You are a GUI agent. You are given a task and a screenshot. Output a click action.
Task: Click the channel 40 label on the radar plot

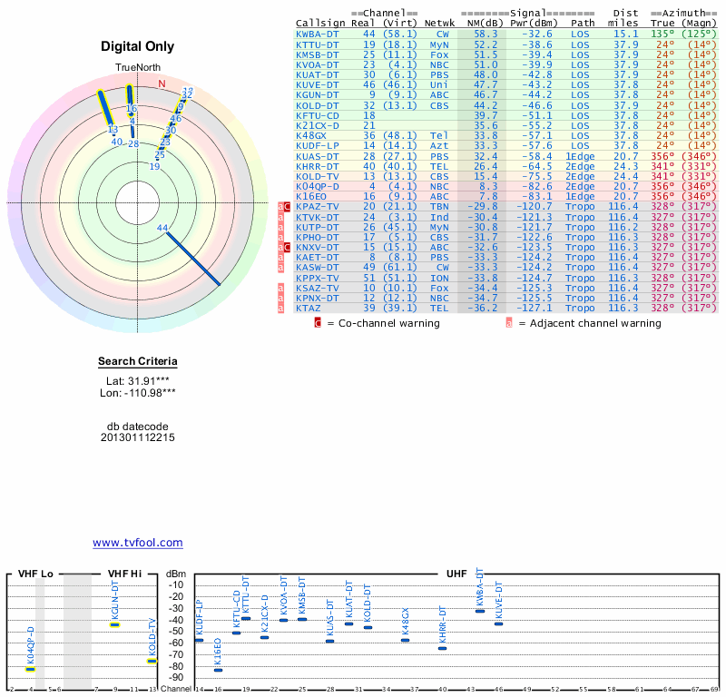[x=117, y=142]
